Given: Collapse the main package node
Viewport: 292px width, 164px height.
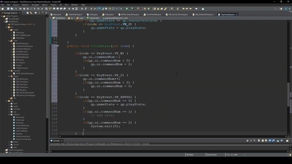Looking at the screenshot, I should click(9, 41).
